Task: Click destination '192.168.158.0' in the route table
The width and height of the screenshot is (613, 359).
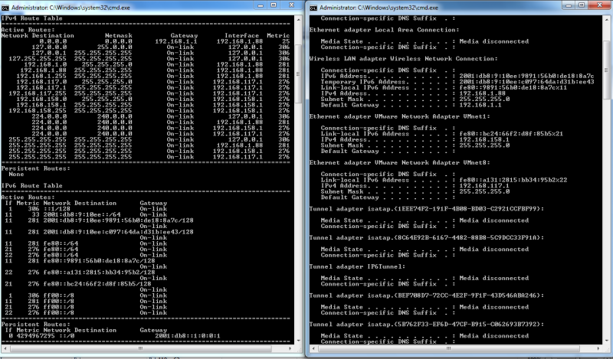Action: pyautogui.click(x=41, y=100)
